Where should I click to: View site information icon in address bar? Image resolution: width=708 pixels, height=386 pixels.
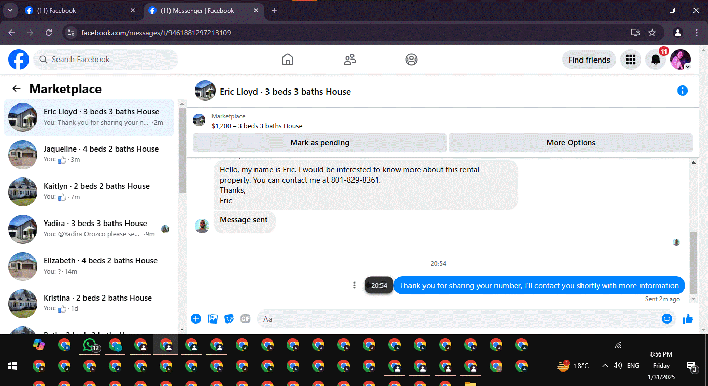pyautogui.click(x=71, y=33)
